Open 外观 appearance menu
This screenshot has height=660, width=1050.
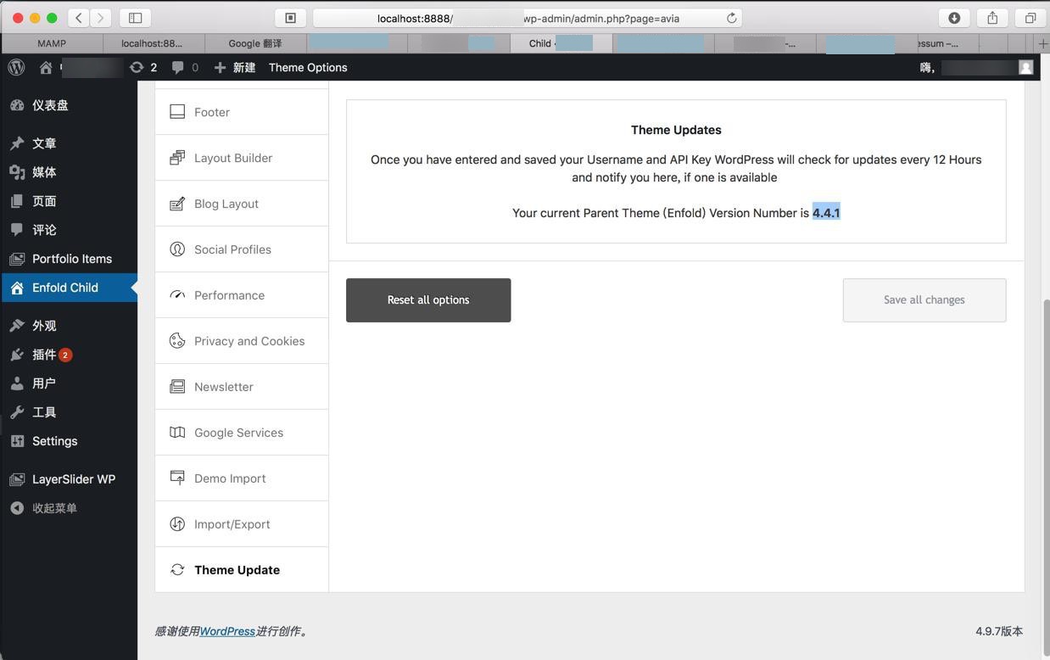coord(69,326)
